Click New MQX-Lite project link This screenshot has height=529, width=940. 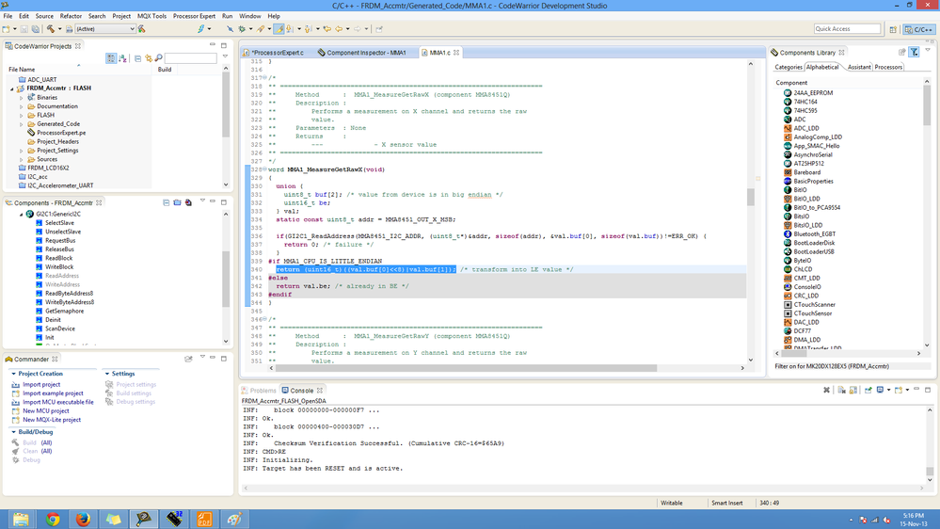pos(52,420)
